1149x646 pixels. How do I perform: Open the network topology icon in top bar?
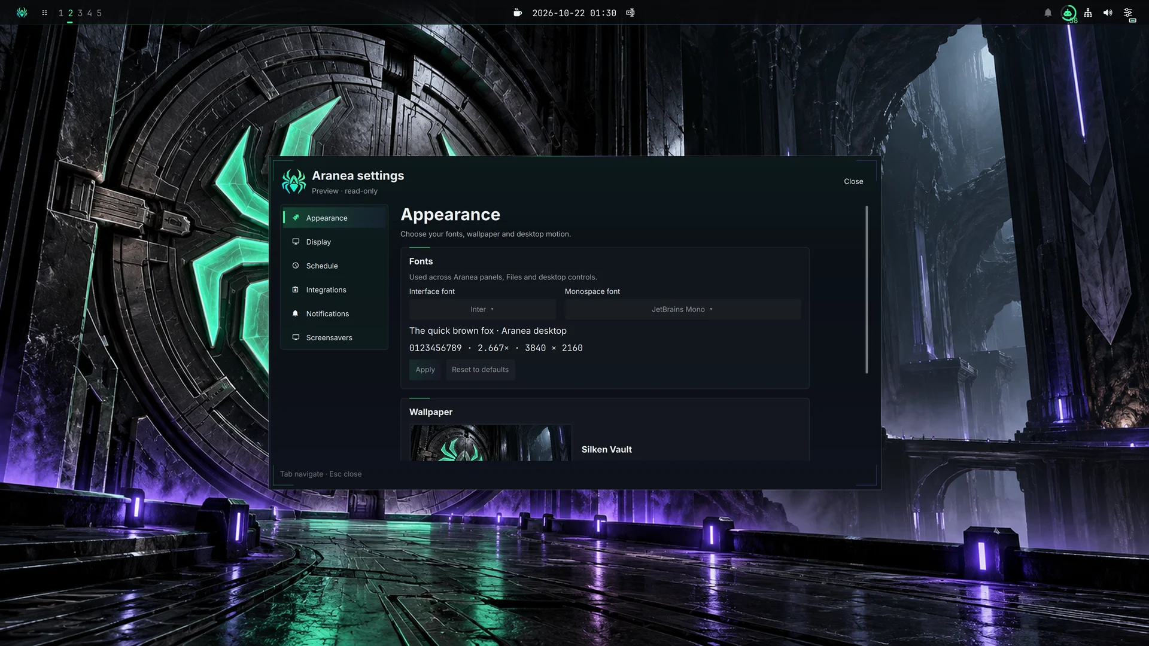(x=1088, y=13)
